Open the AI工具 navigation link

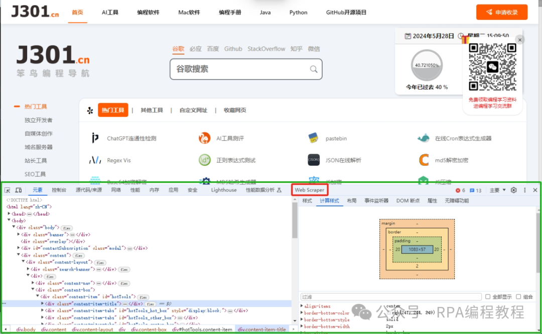tap(110, 13)
